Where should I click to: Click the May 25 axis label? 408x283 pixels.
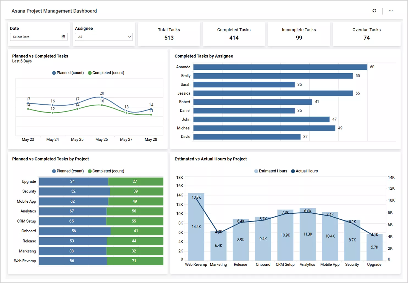[x=77, y=140]
